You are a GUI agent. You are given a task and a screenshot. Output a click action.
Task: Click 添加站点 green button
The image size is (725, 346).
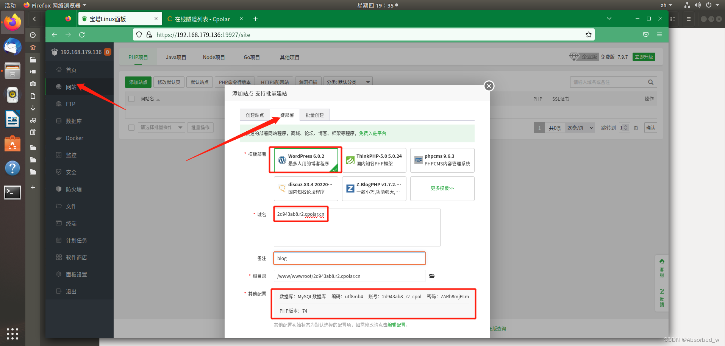[138, 82]
